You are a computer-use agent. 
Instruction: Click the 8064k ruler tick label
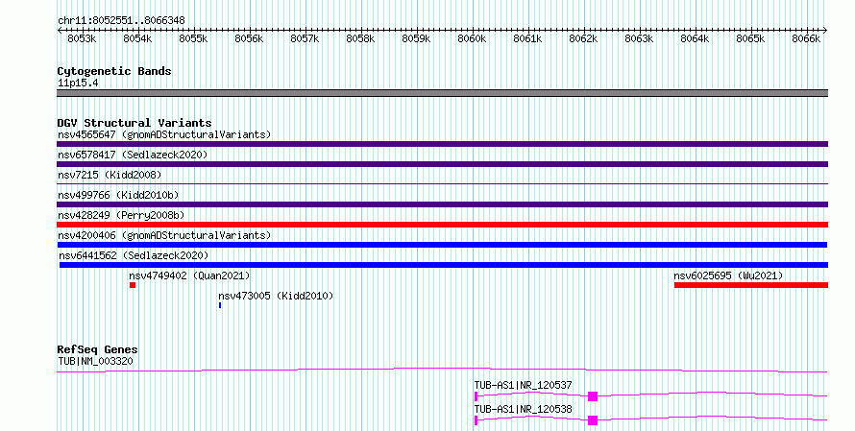click(x=695, y=38)
